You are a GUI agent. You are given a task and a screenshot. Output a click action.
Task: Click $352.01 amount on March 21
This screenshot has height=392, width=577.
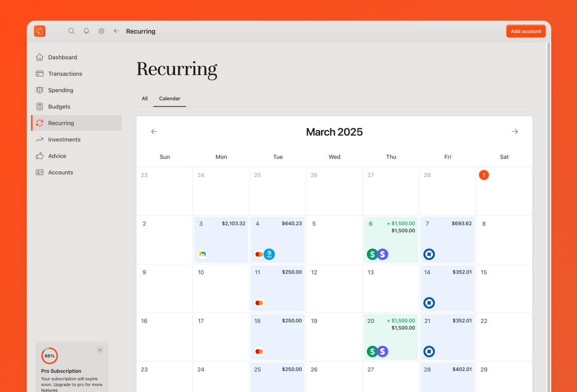pos(462,321)
